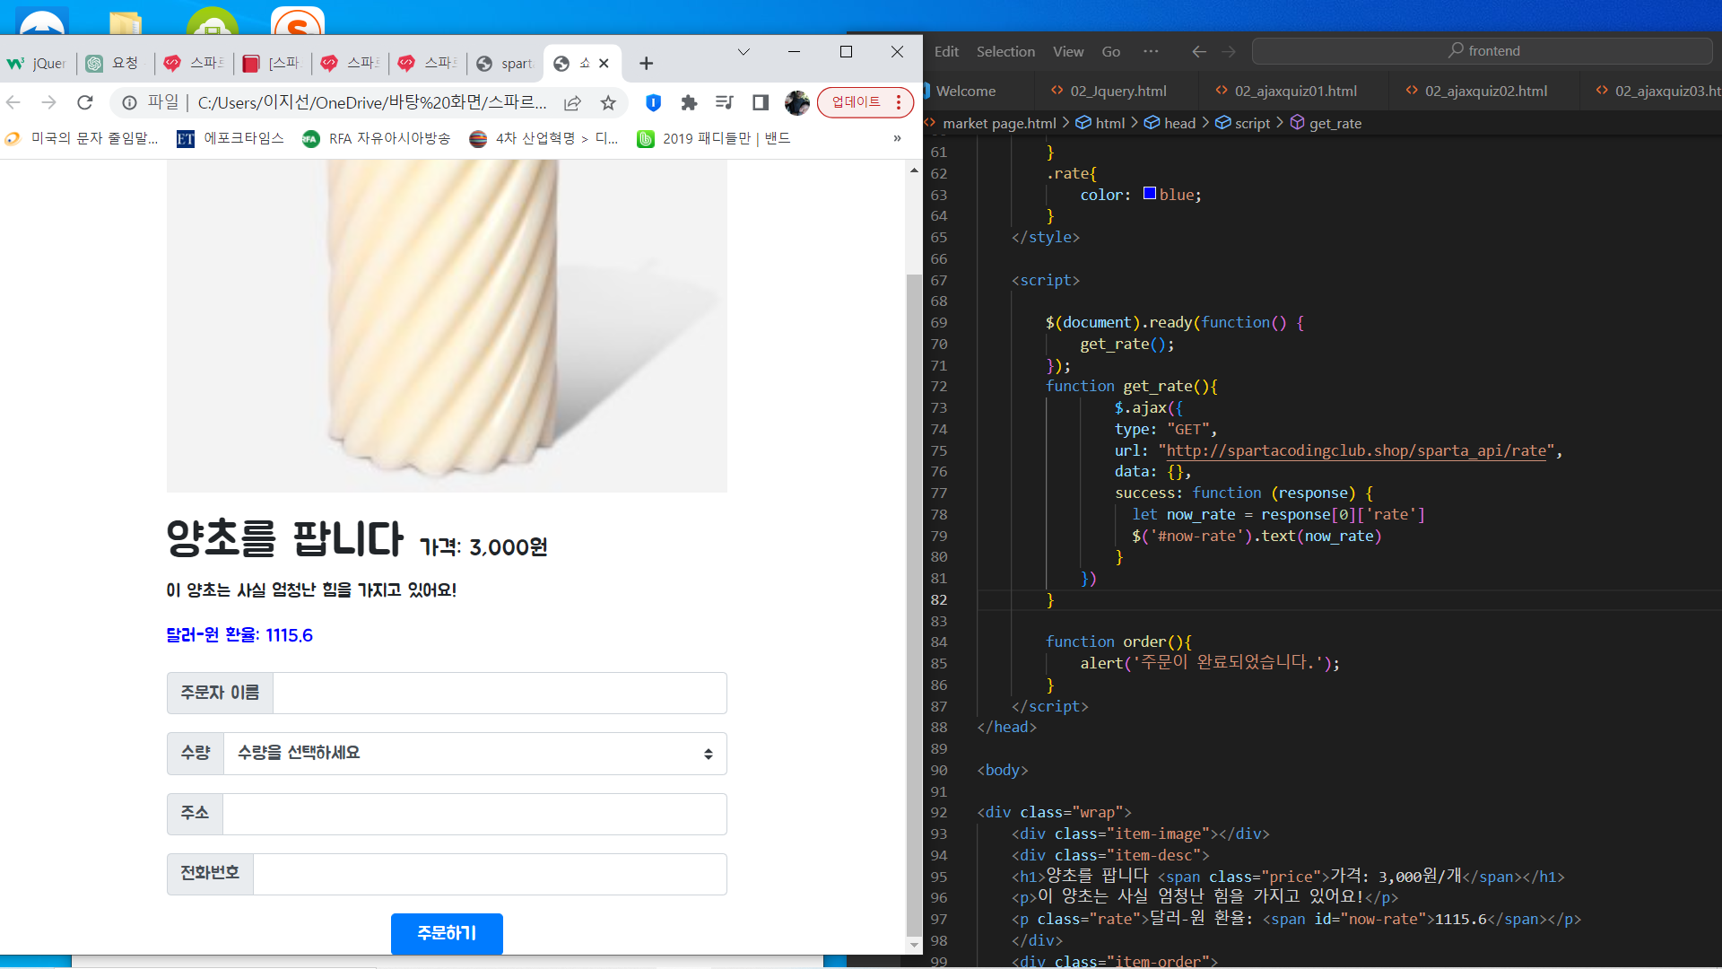The height and width of the screenshot is (969, 1722).
Task: Open the Bitwarden shield extension
Action: tap(653, 103)
